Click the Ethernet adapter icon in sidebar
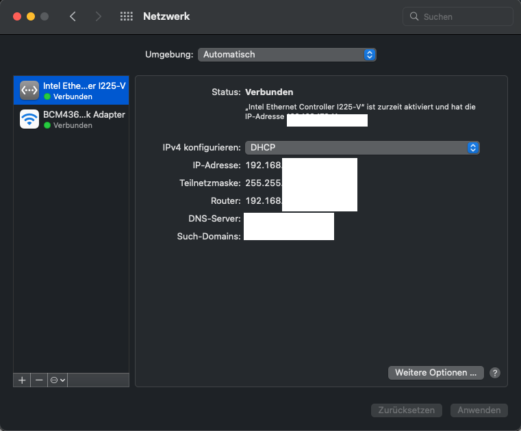Image resolution: width=521 pixels, height=431 pixels. (29, 90)
